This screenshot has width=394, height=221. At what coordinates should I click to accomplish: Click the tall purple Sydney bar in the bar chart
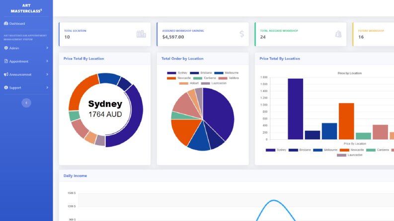pos(295,109)
